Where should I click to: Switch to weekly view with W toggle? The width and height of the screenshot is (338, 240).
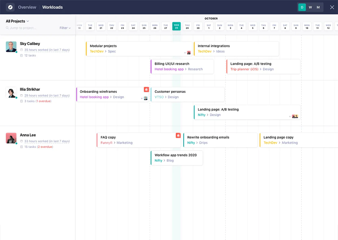point(310,7)
